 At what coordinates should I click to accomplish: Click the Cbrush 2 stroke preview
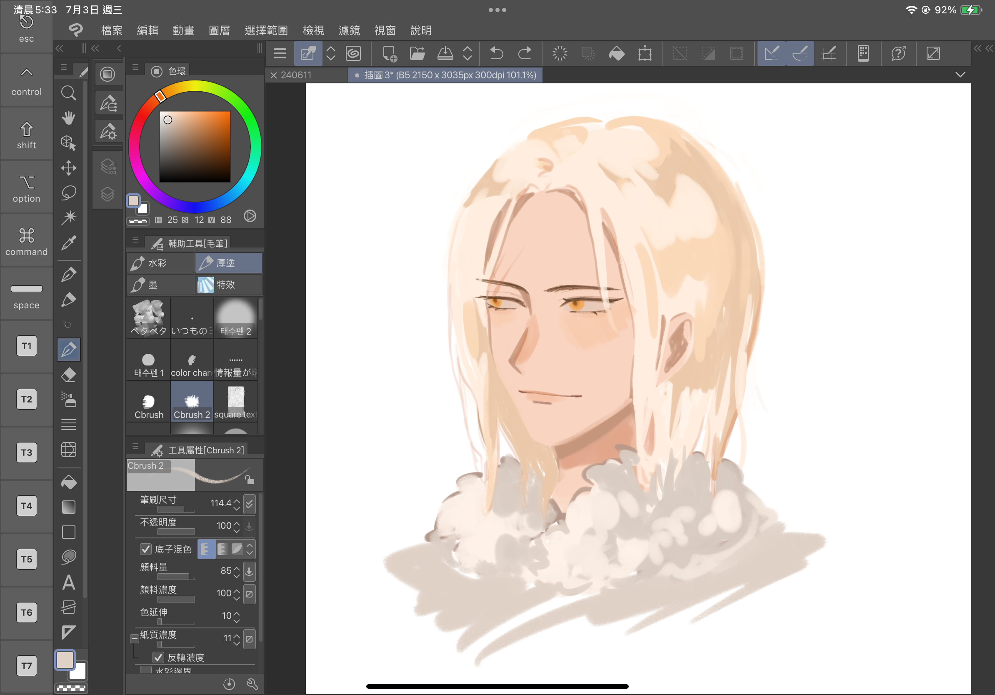(195, 475)
